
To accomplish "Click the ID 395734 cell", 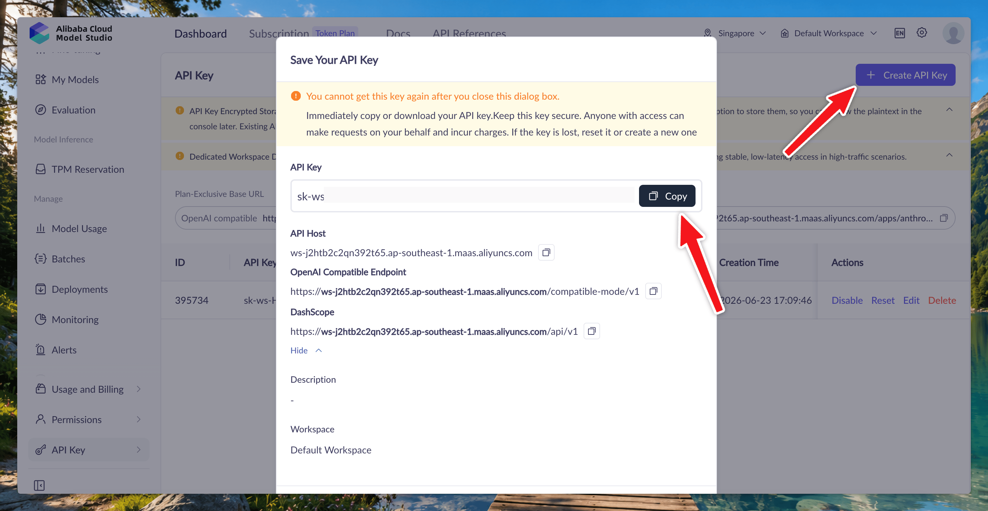I will tap(192, 300).
